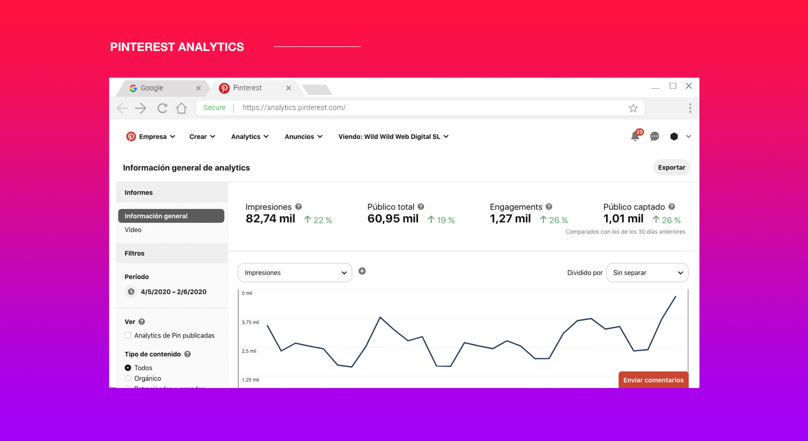
Task: Open the Impresiones metric dropdown
Action: [x=295, y=272]
